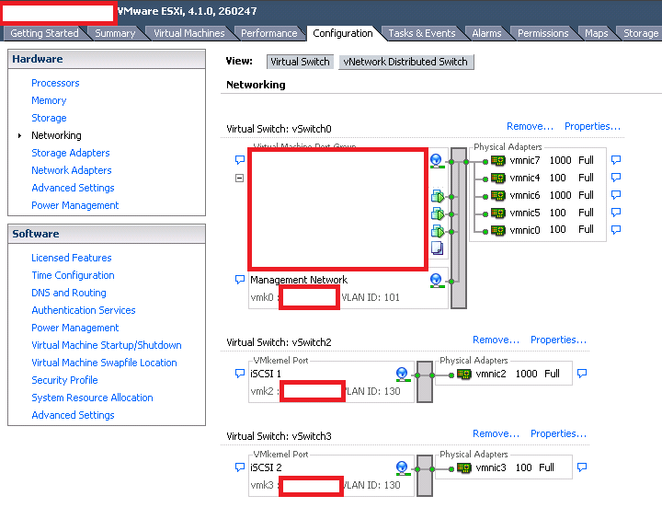Click the info bubble next to vmnic5

[x=616, y=213]
